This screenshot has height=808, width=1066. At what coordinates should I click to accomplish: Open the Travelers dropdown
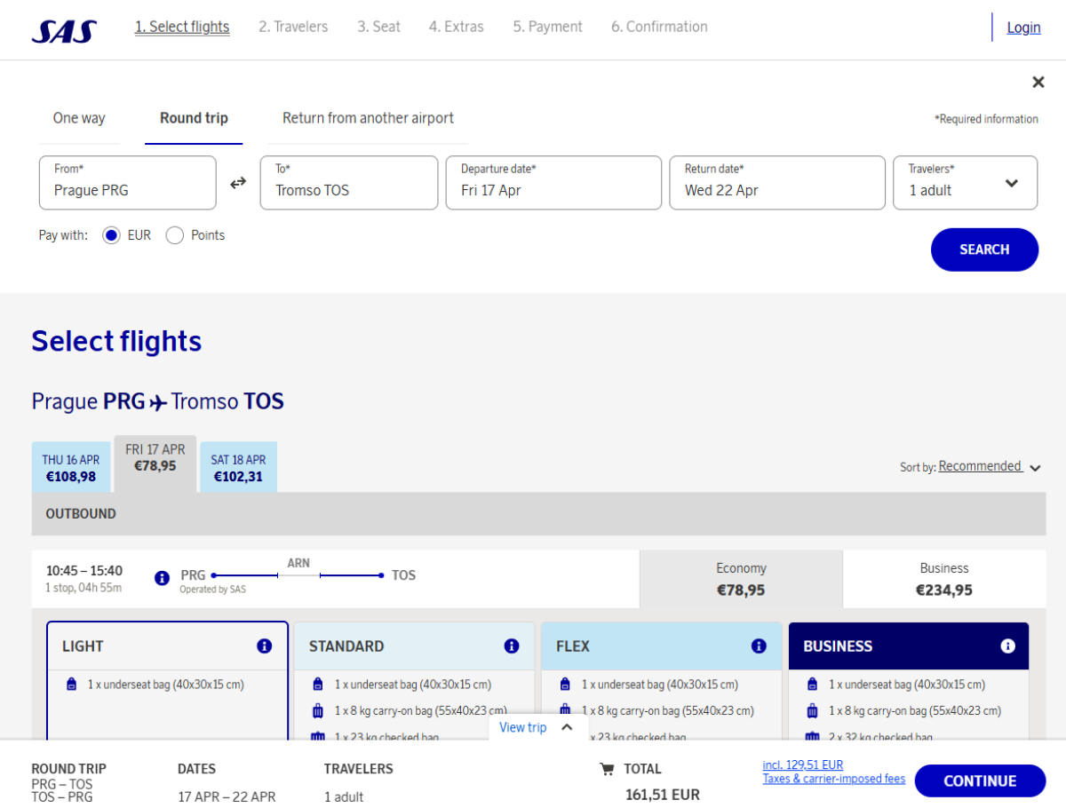pyautogui.click(x=965, y=183)
